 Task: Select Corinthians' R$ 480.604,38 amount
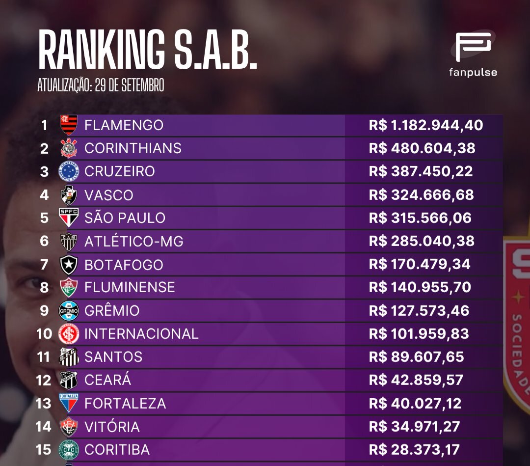[x=422, y=148]
